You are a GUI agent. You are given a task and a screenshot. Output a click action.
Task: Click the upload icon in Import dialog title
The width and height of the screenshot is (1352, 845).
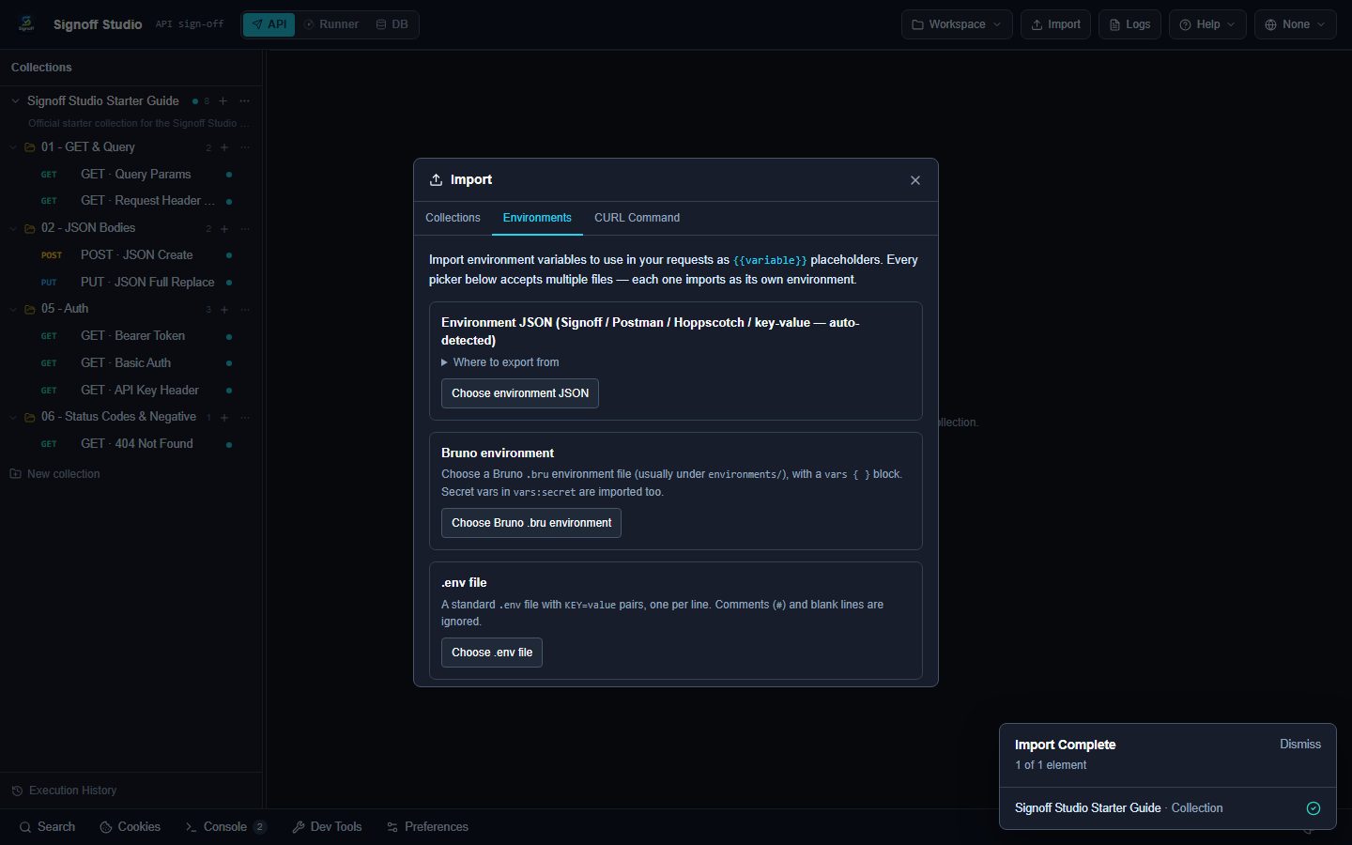pos(437,180)
